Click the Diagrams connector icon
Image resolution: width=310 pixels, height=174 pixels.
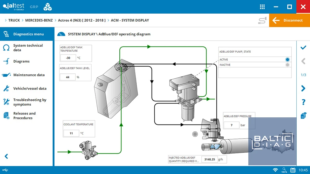click(6, 61)
